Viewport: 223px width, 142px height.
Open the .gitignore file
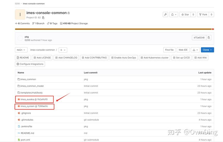(x=26, y=113)
